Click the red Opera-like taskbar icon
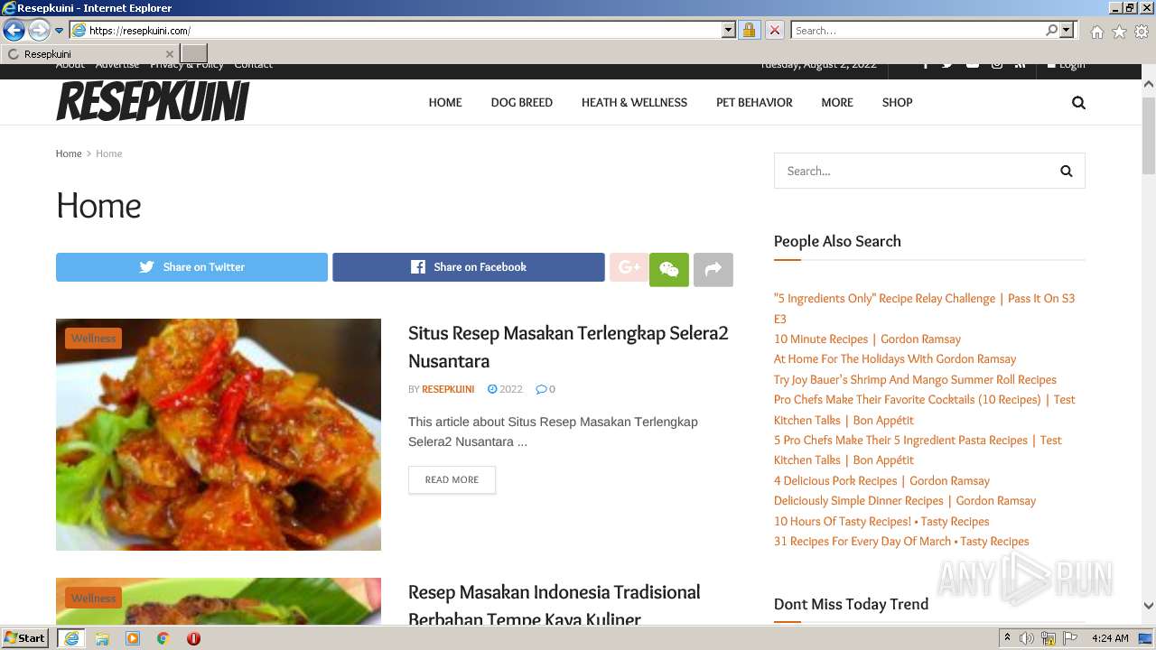The width and height of the screenshot is (1156, 650). point(193,638)
